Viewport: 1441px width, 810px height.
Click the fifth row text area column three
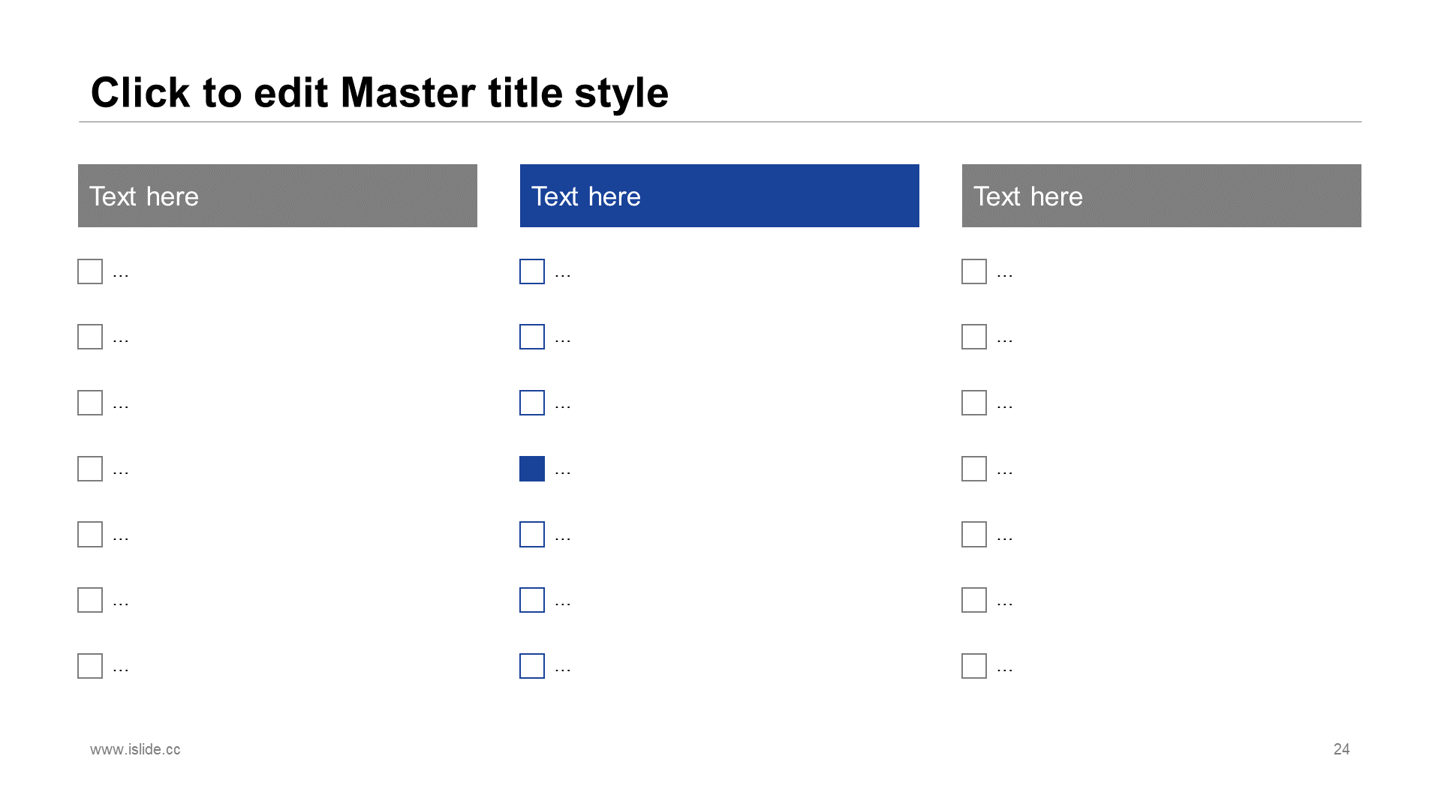pyautogui.click(x=1006, y=534)
